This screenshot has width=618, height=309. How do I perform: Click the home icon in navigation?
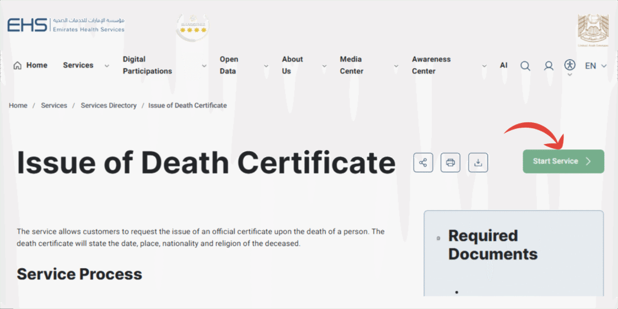18,66
